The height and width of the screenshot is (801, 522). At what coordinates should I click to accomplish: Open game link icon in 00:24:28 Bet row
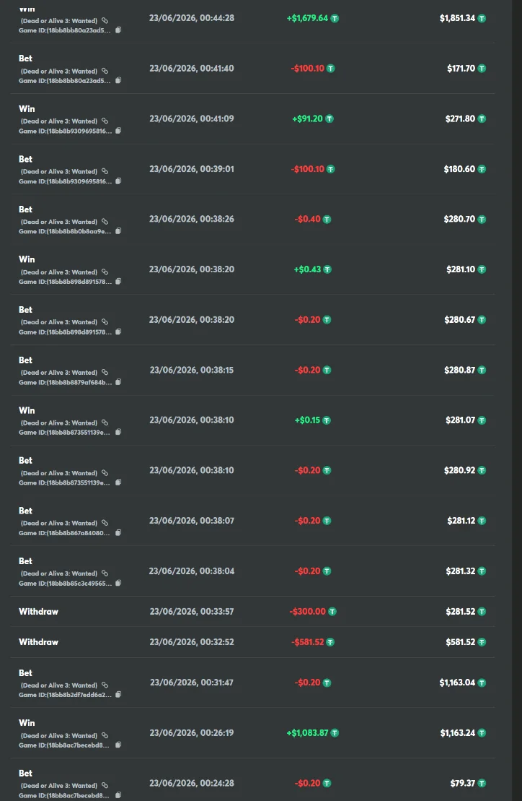[x=105, y=786]
